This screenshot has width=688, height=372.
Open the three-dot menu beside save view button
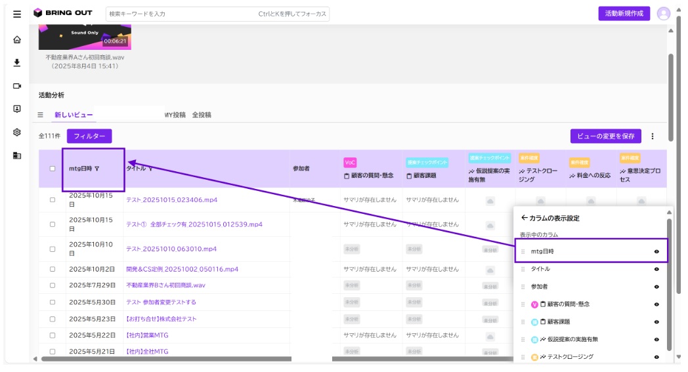pos(653,136)
